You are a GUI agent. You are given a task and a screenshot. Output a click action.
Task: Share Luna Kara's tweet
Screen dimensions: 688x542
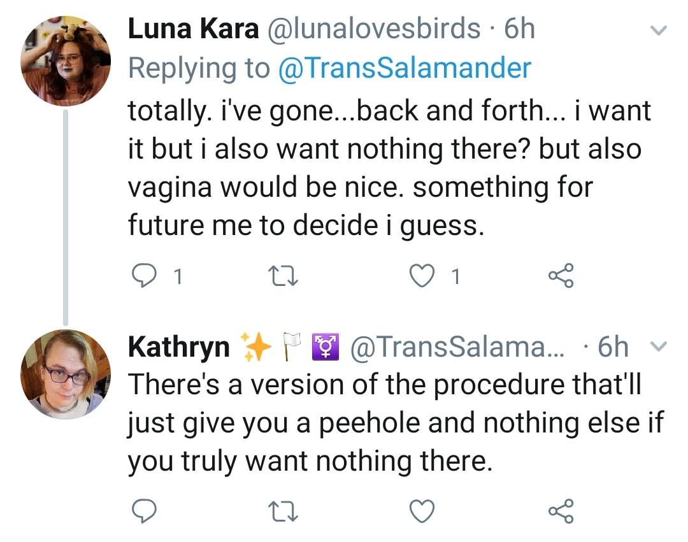[561, 275]
